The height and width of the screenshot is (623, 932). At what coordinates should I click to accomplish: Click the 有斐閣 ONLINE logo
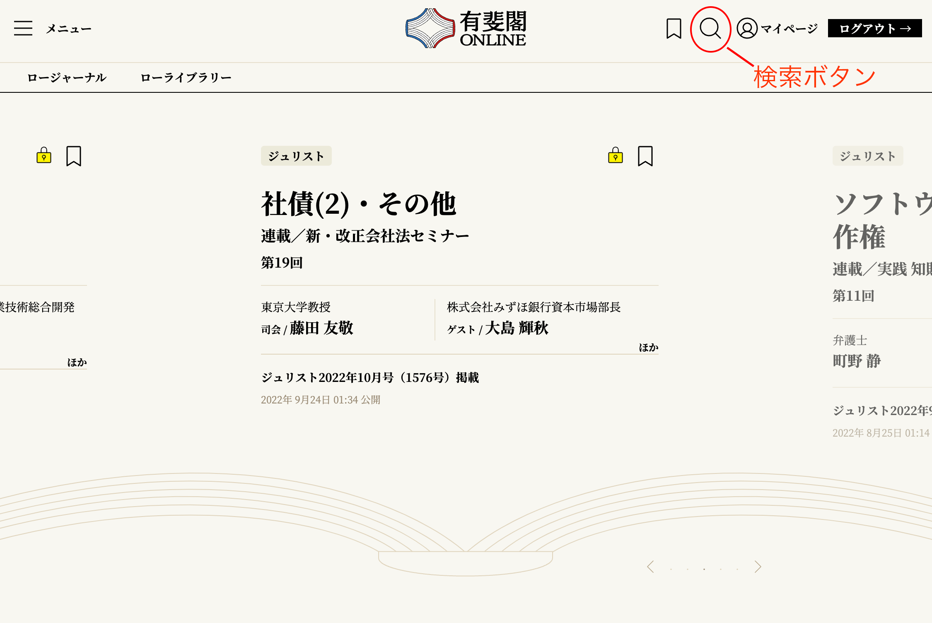tap(466, 28)
